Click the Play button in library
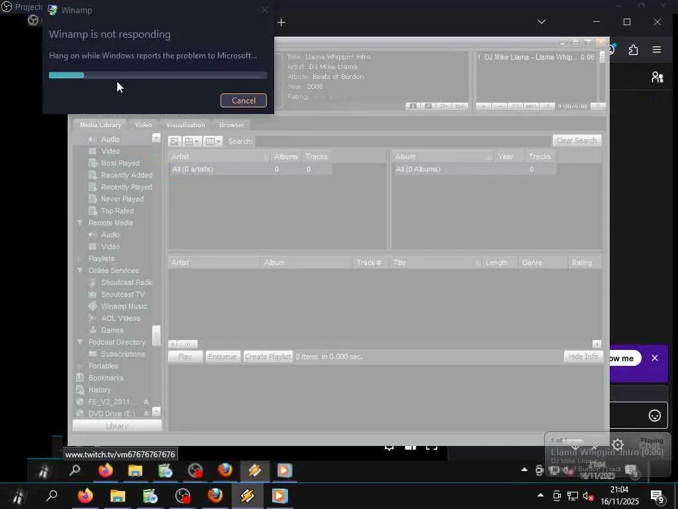The width and height of the screenshot is (678, 509). (x=185, y=357)
